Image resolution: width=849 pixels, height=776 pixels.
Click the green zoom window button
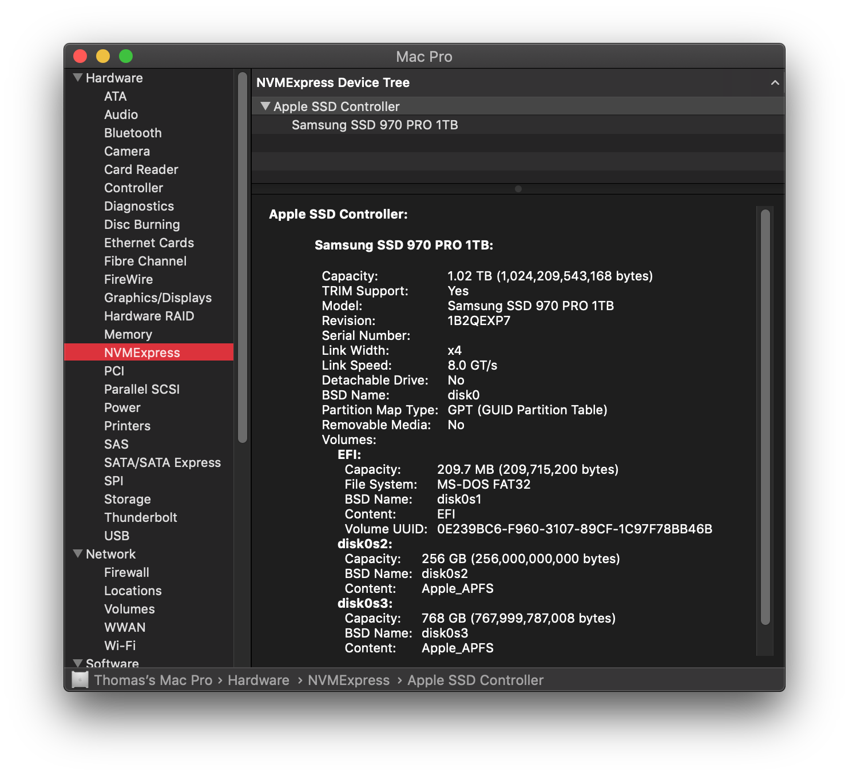tap(126, 56)
